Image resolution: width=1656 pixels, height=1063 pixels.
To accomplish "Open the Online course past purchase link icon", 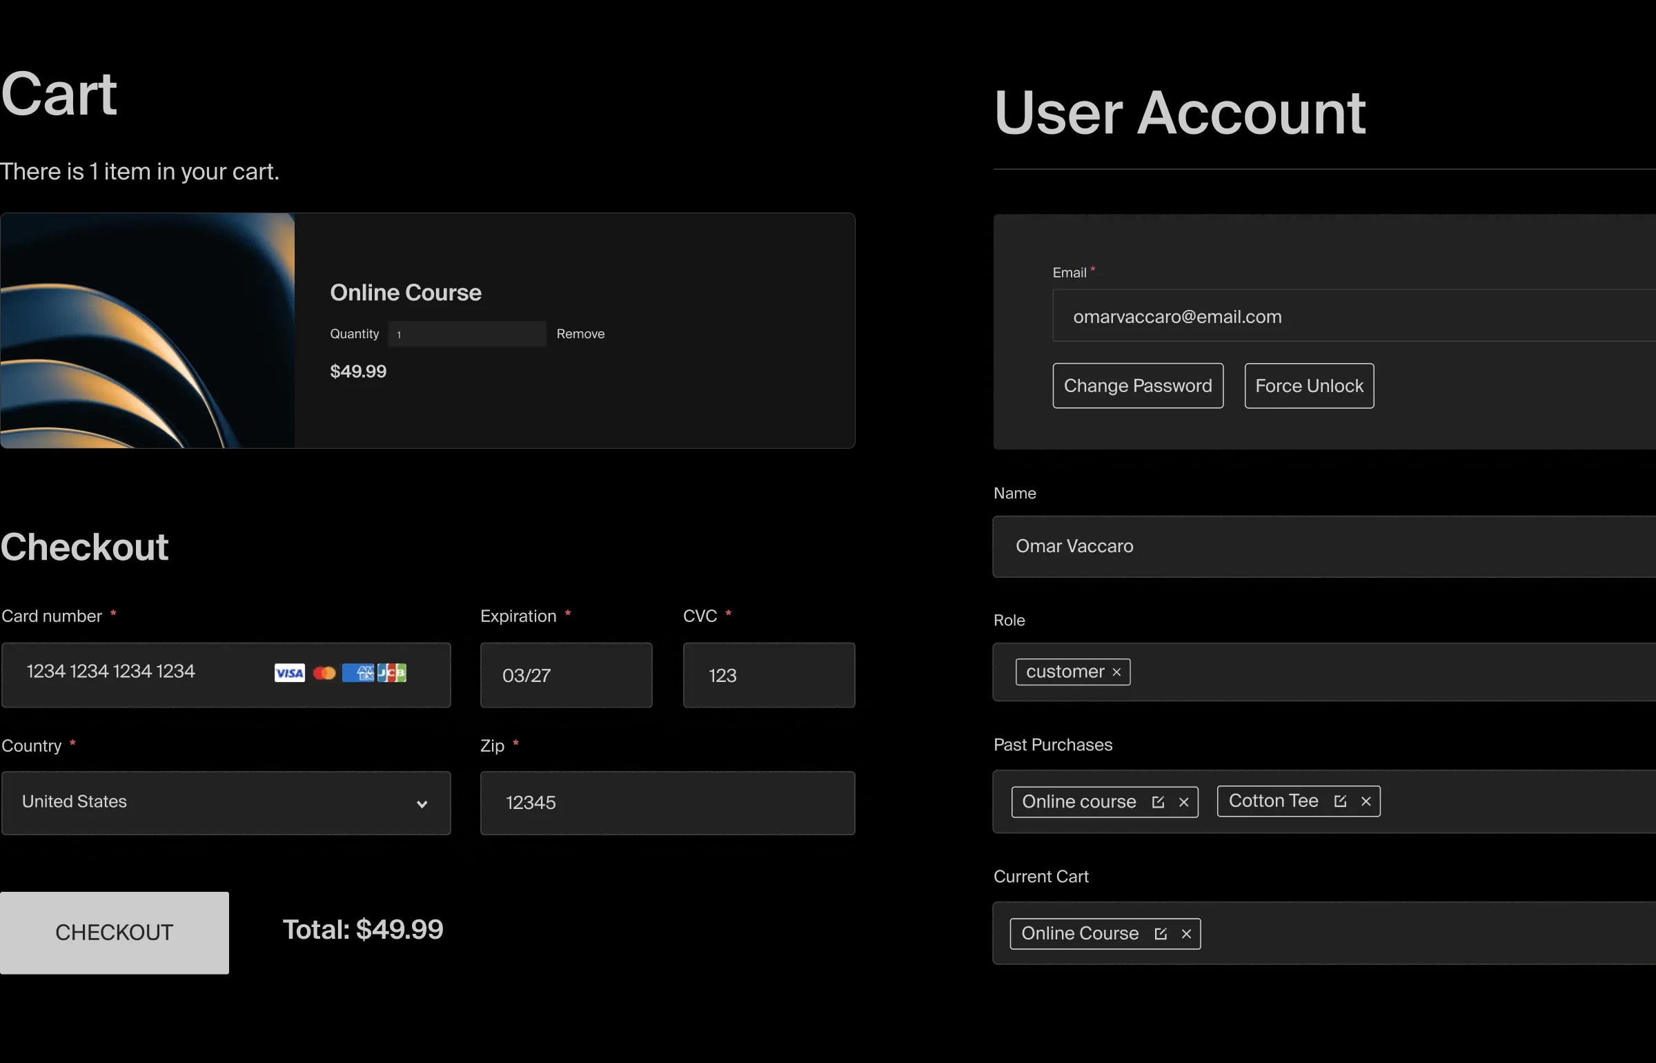I will 1159,801.
